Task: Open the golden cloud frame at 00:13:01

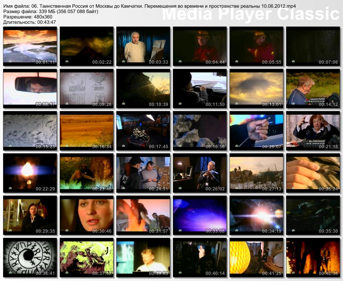Action: pos(256,89)
